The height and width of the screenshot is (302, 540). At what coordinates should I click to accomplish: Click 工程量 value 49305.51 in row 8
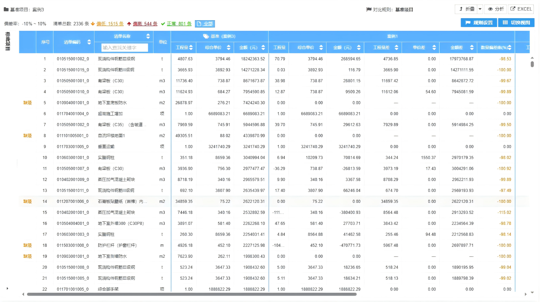pyautogui.click(x=184, y=136)
